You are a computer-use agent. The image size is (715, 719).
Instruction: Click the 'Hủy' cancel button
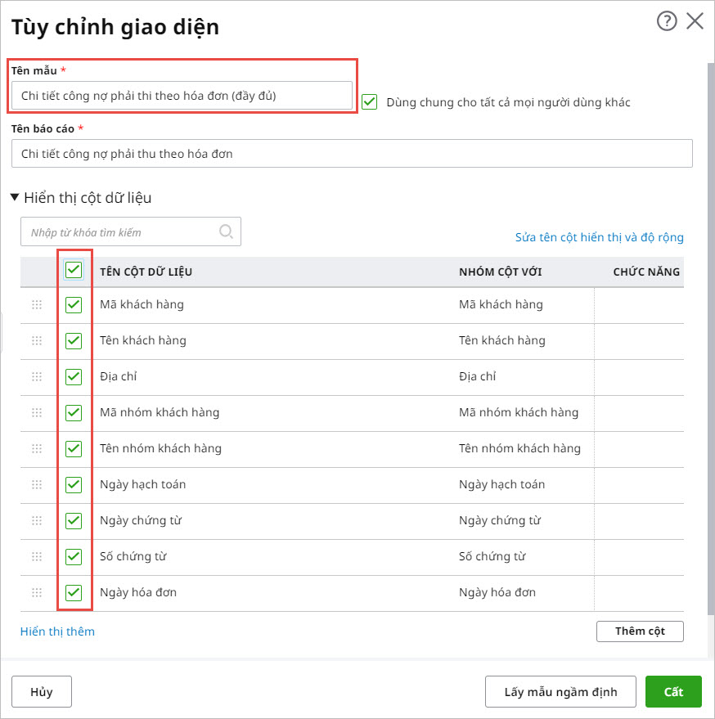click(42, 691)
